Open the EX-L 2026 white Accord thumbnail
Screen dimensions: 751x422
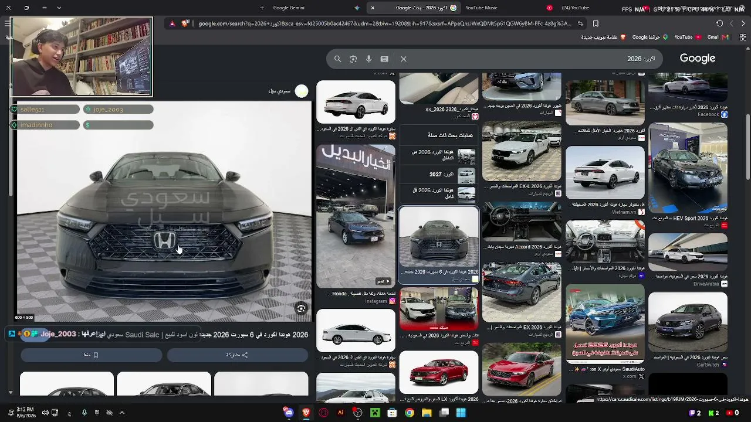[522, 151]
